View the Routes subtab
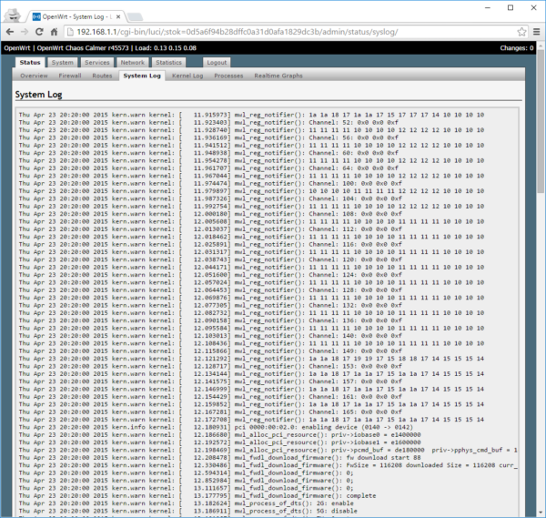The height and width of the screenshot is (518, 546). tap(102, 76)
